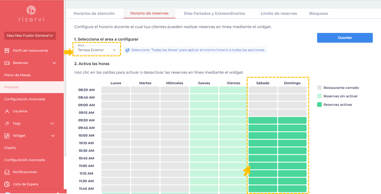
Task: Click the megaphone tip icon
Action: coord(128,50)
